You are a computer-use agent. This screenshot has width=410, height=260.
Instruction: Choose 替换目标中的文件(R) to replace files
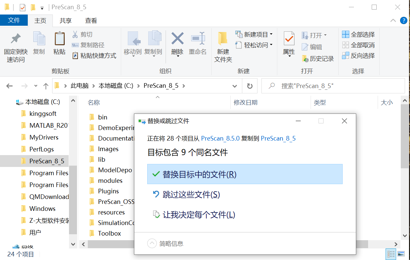pos(245,174)
